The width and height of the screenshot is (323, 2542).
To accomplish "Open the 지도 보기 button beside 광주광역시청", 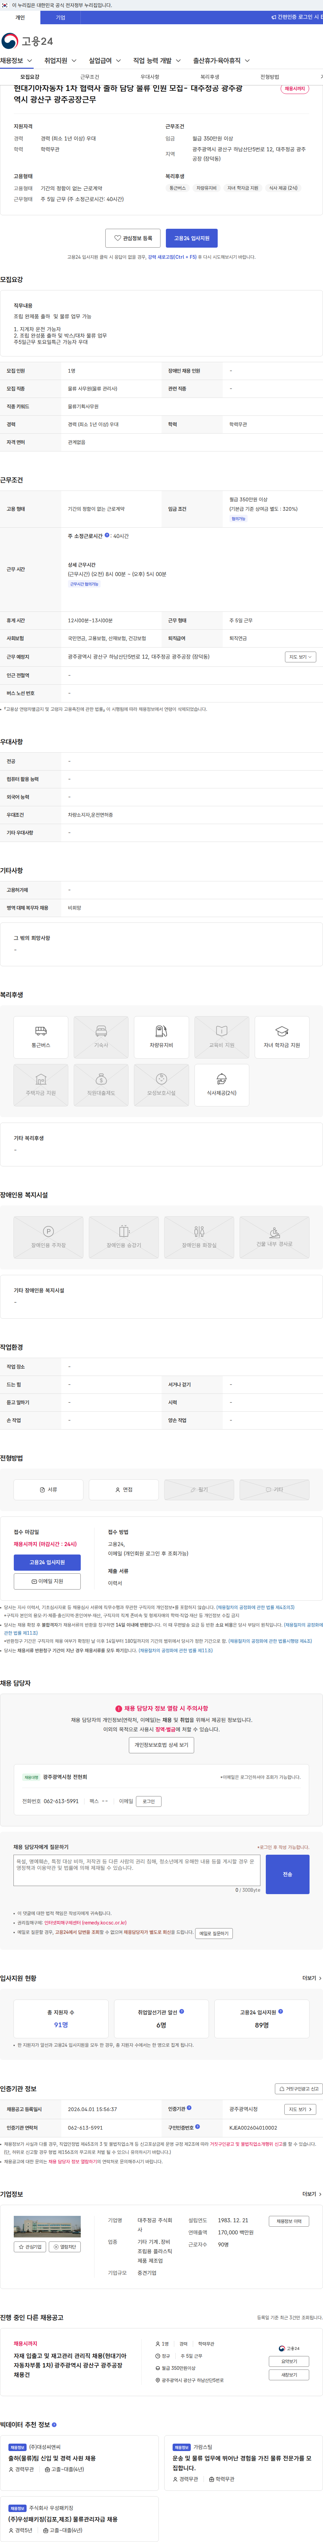I will click(x=300, y=2109).
